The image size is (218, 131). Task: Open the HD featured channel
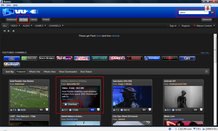click(x=12, y=58)
